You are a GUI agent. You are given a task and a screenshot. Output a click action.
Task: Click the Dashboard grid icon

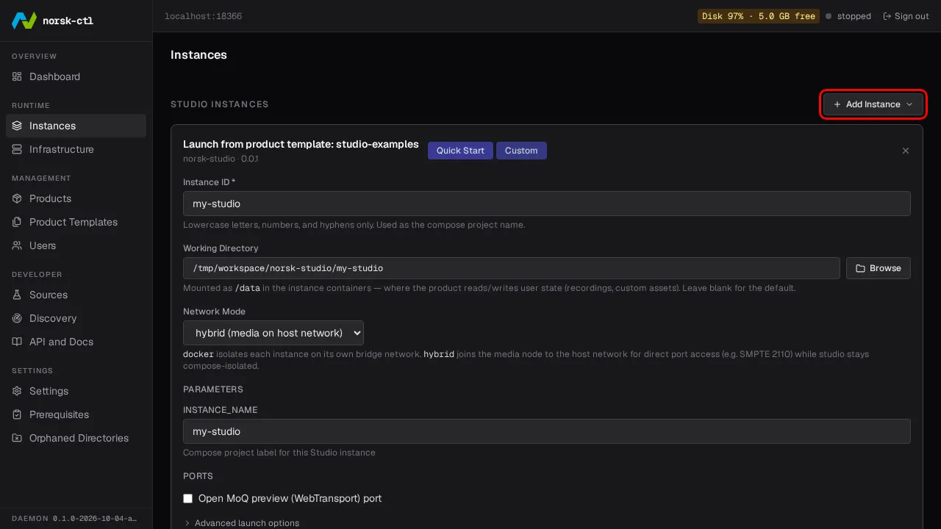pos(17,76)
